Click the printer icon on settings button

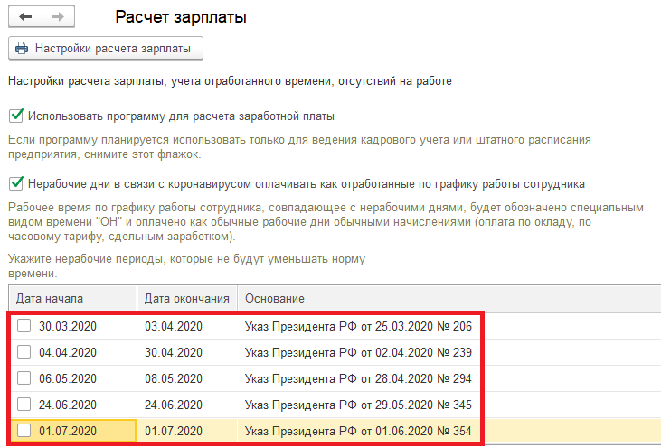click(x=22, y=49)
